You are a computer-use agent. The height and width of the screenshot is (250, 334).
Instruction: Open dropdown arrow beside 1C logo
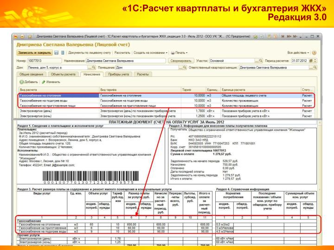(x=22, y=37)
